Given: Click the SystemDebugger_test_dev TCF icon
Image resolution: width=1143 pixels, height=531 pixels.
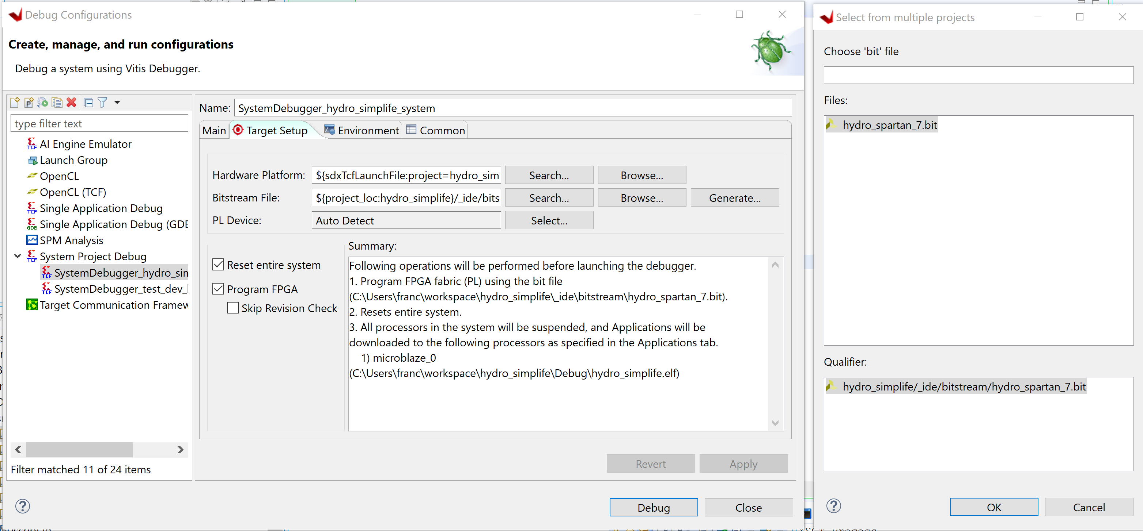Looking at the screenshot, I should point(46,288).
